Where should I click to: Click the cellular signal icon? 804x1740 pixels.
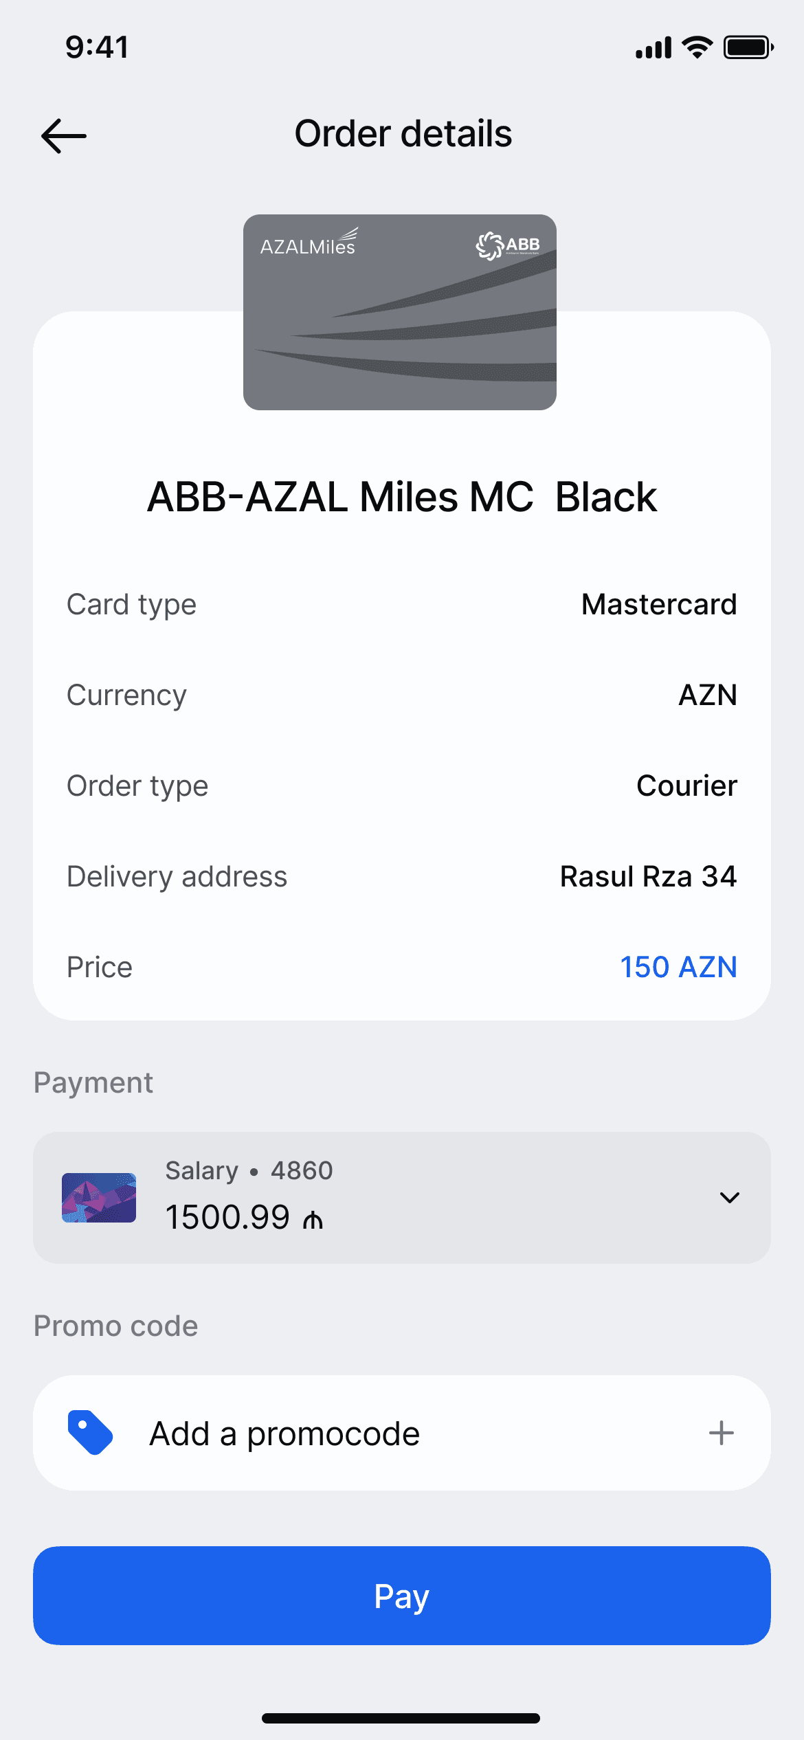tap(653, 48)
